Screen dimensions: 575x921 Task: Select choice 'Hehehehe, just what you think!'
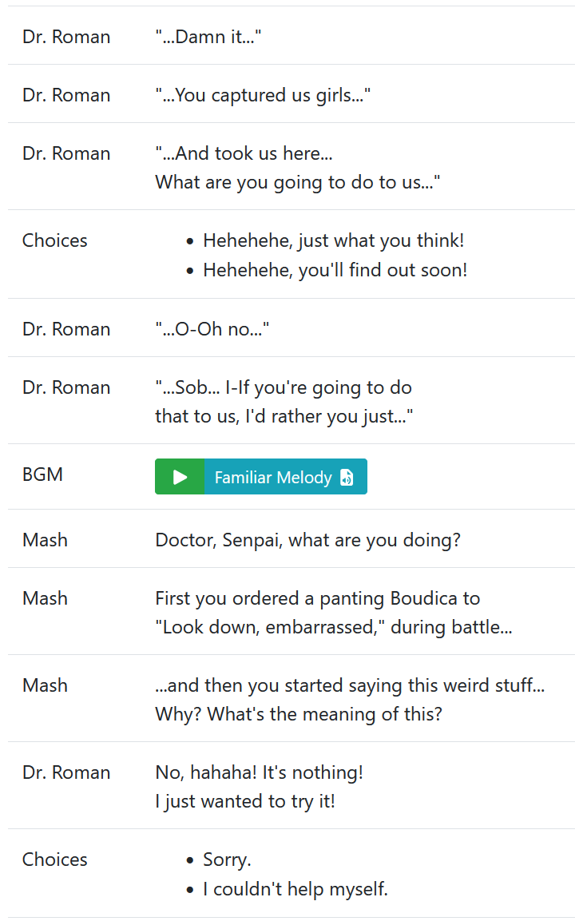pyautogui.click(x=334, y=240)
